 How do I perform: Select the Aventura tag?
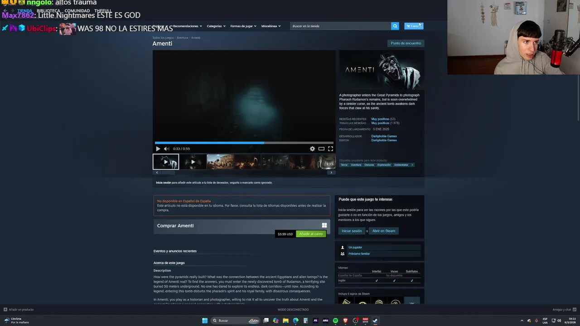click(356, 165)
